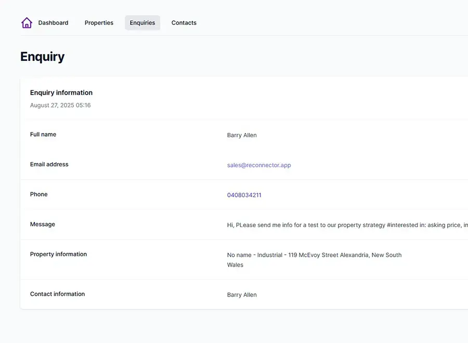Click the August 27, 2025 timestamp
Viewport: 468px width, 343px height.
tap(60, 105)
